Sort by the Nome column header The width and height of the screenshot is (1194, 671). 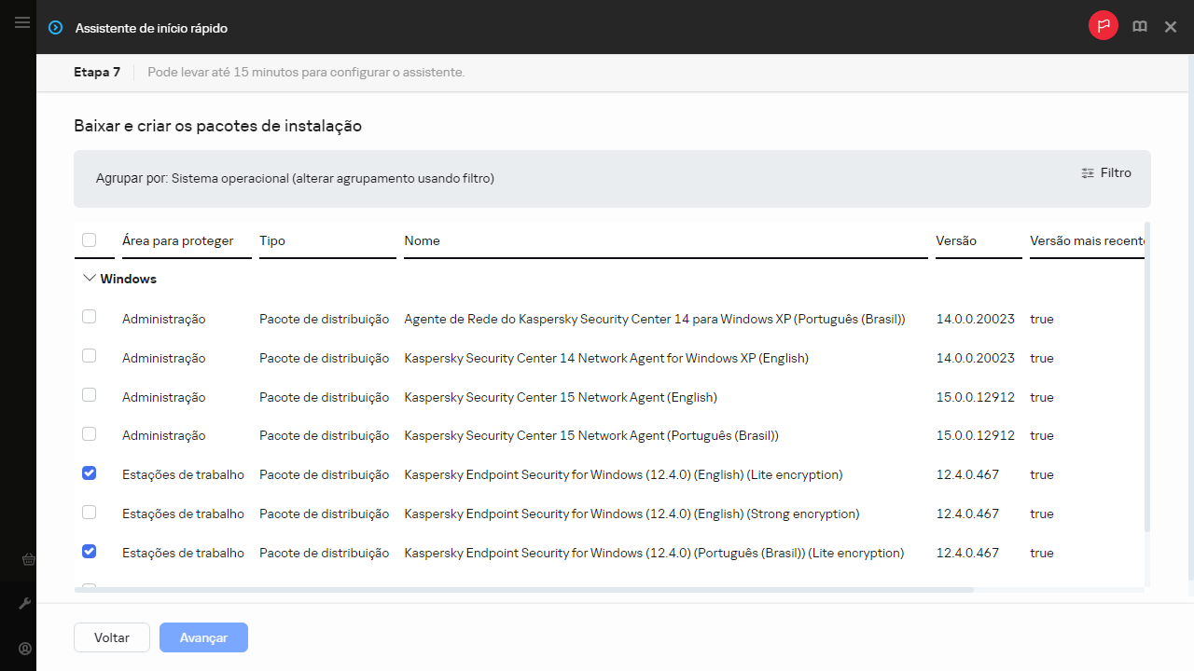click(422, 240)
